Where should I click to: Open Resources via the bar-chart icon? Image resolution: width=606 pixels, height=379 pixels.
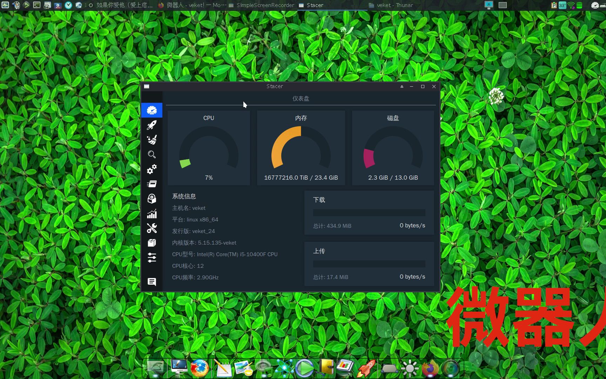click(x=152, y=213)
